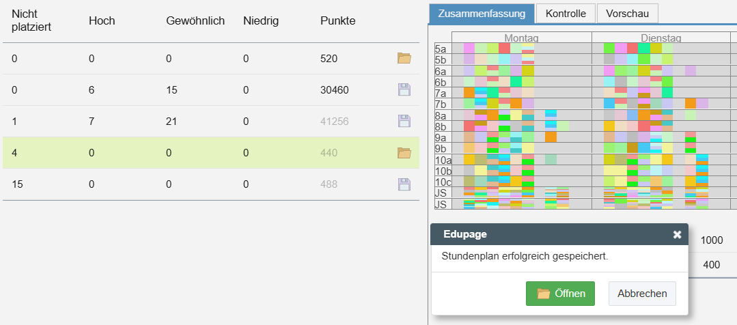Screen dimensions: 737x325
Task: Click the green Öffnen button
Action: (x=560, y=294)
